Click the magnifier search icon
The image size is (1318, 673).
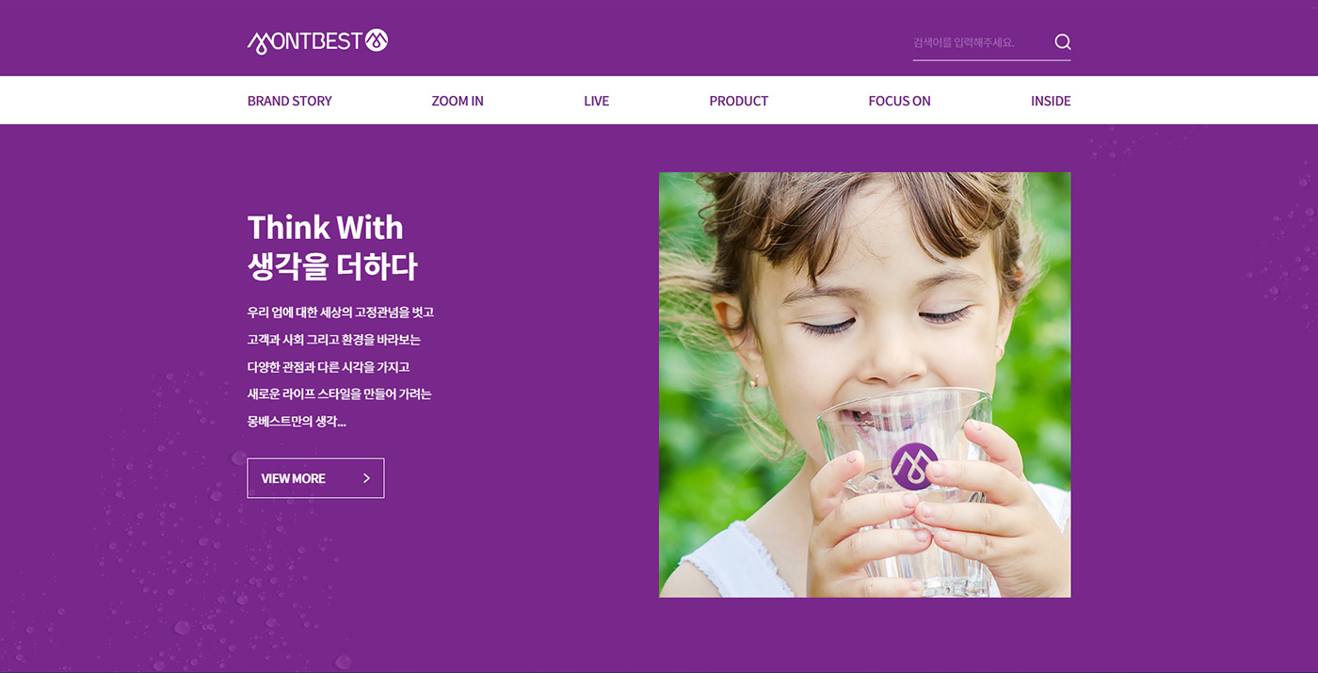click(x=1063, y=41)
